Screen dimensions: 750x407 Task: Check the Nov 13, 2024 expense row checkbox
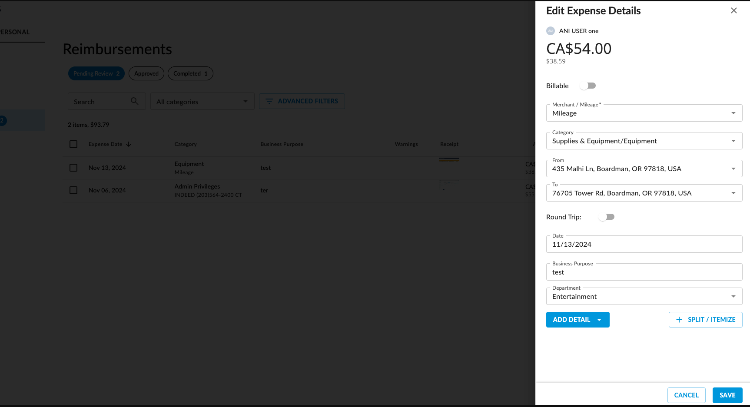pos(73,167)
